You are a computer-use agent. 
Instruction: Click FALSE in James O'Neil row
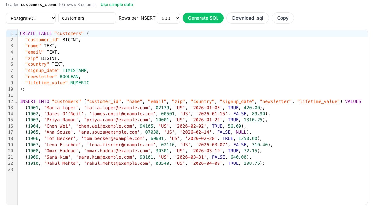pos(240,114)
